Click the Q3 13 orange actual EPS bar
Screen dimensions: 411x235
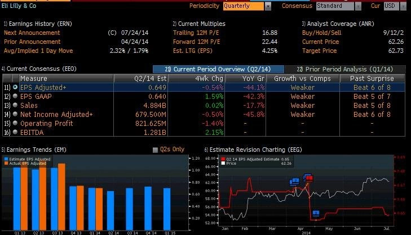(x=61, y=197)
